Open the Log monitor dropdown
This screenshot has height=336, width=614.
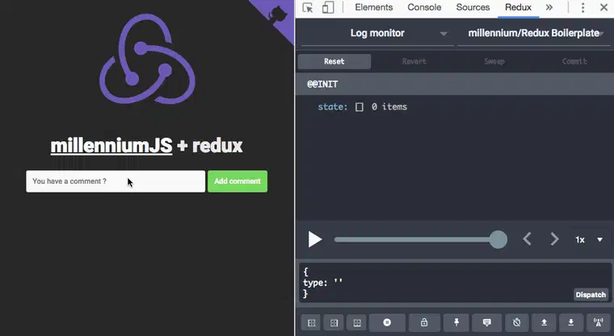point(377,33)
